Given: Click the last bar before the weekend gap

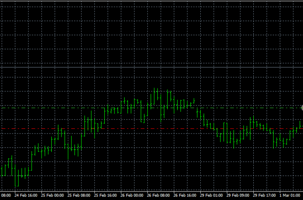Looking at the screenshot, I should [x=194, y=101].
